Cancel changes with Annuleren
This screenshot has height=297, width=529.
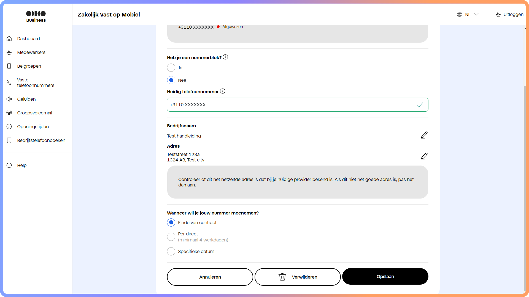210,277
